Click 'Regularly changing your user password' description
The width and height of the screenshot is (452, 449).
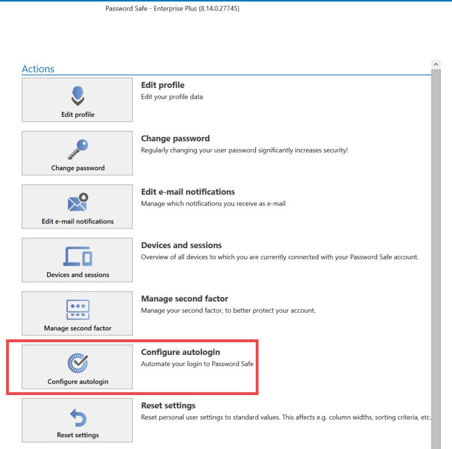[245, 150]
